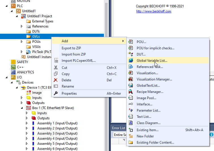Click the Recipe Manager icon

(x=130, y=92)
